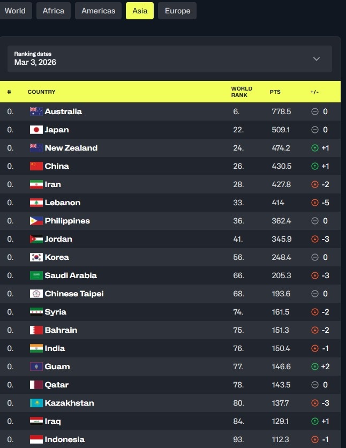
Task: Click the WORLD RANK column header
Action: [x=242, y=92]
